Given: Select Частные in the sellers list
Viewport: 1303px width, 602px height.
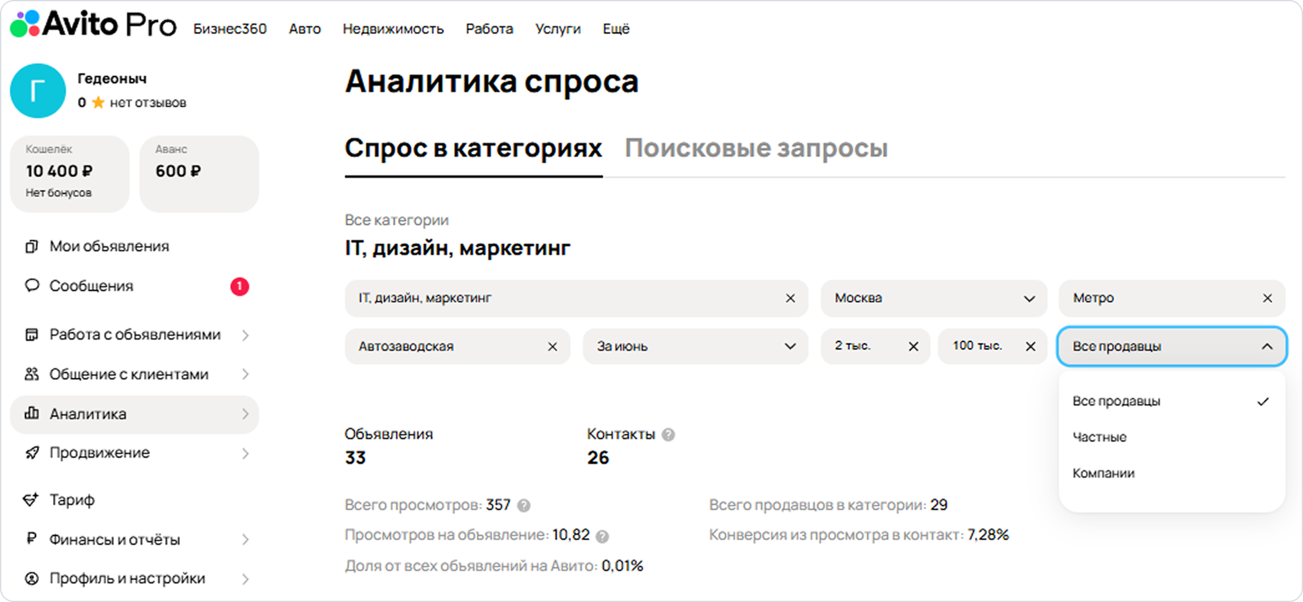Looking at the screenshot, I should tap(1099, 437).
